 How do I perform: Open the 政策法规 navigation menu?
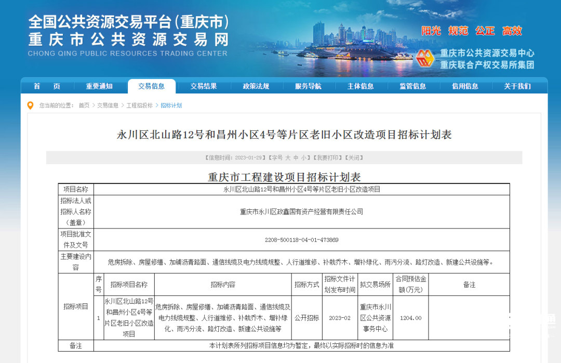(x=256, y=86)
